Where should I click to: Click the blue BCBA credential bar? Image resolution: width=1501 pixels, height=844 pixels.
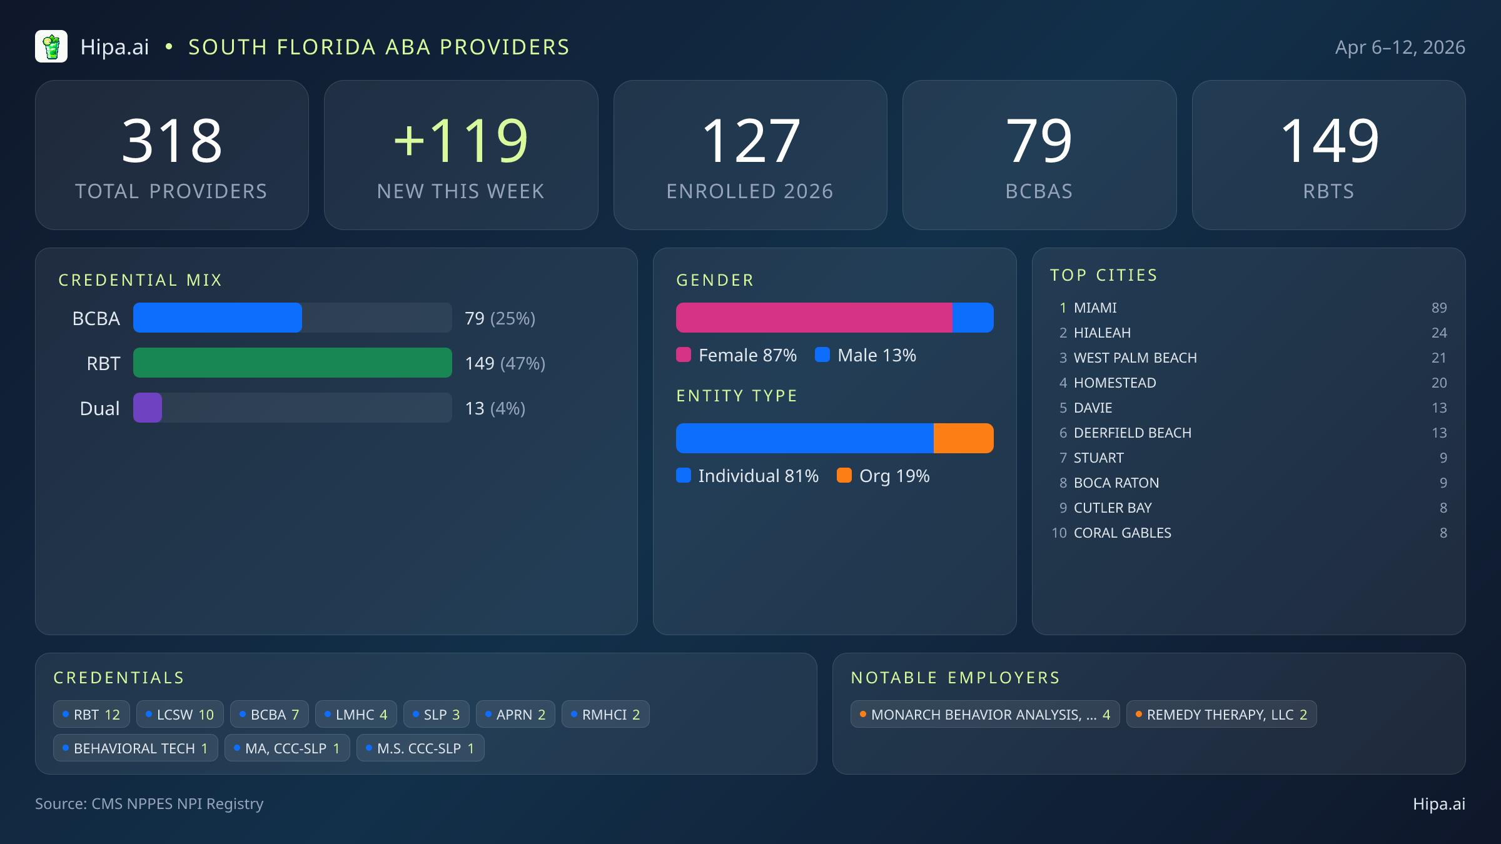(x=217, y=318)
